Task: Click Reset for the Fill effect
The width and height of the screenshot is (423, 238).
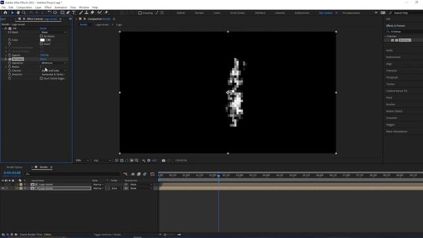Action: [x=43, y=28]
